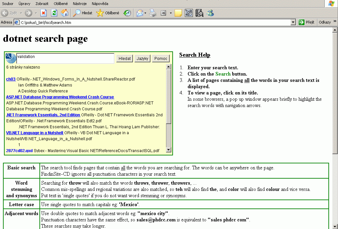The width and height of the screenshot is (338, 229).
Task: Click the yellow note toolbar icon
Action: point(178,13)
